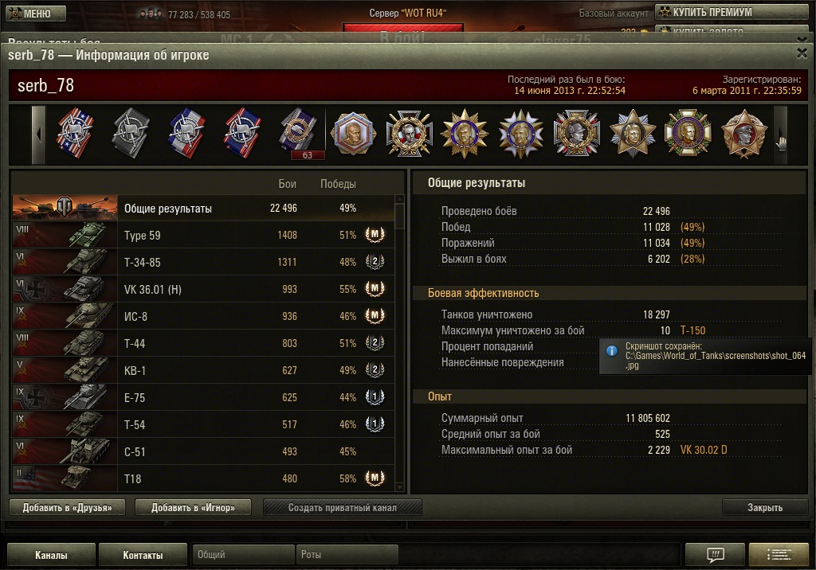Click the T-34-85 class 2 badge
Viewport: 816px width, 570px height.
click(375, 262)
